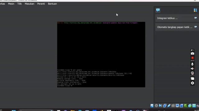Open the Bantuan menu

tap(52, 4)
